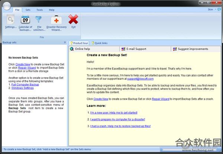Click the Suggest improvements button label

click(x=193, y=49)
